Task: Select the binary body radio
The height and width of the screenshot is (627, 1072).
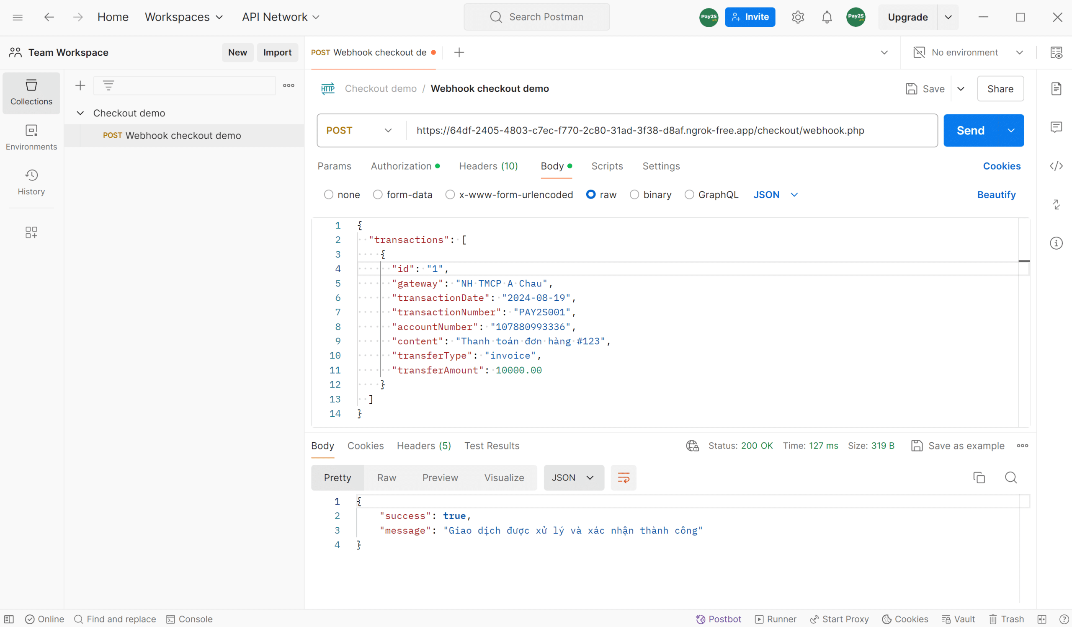Action: [x=634, y=194]
